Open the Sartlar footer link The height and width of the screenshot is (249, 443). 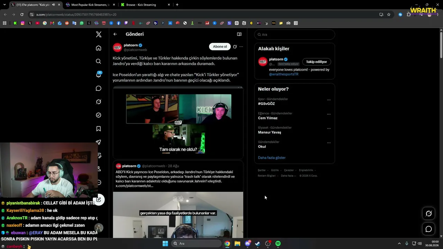(x=262, y=170)
